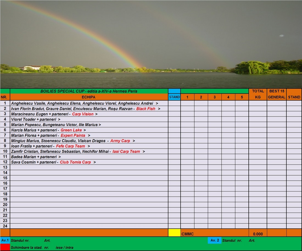
Task: Click the arrow after Viorel Toader + parteneri
Action: point(59,119)
